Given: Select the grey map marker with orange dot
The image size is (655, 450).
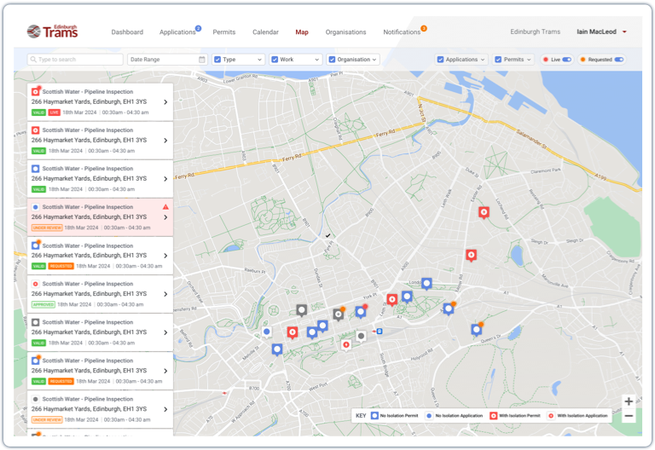Looking at the screenshot, I should tap(339, 314).
